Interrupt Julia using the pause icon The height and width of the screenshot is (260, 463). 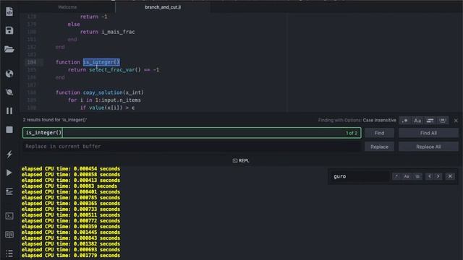pyautogui.click(x=9, y=110)
